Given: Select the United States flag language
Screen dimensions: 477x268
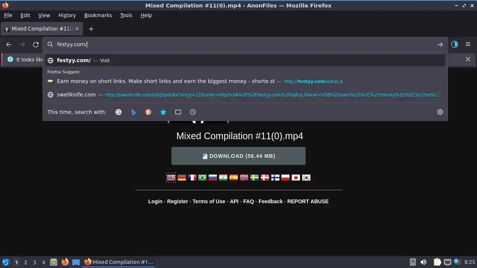Looking at the screenshot, I should click(x=171, y=178).
